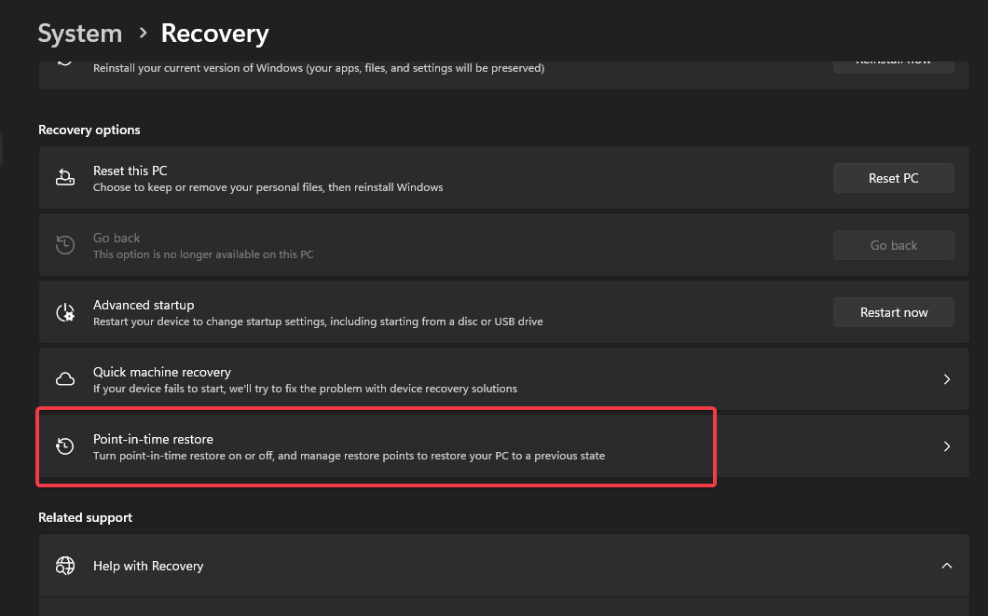Image resolution: width=988 pixels, height=616 pixels.
Task: Click the Recovery page title
Action: [214, 34]
